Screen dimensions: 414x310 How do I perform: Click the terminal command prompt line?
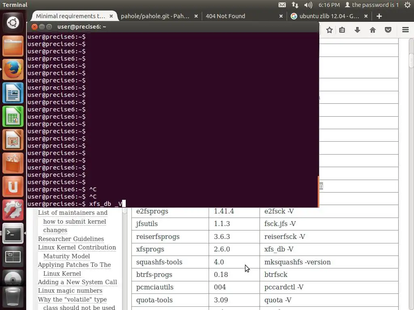pos(173,204)
